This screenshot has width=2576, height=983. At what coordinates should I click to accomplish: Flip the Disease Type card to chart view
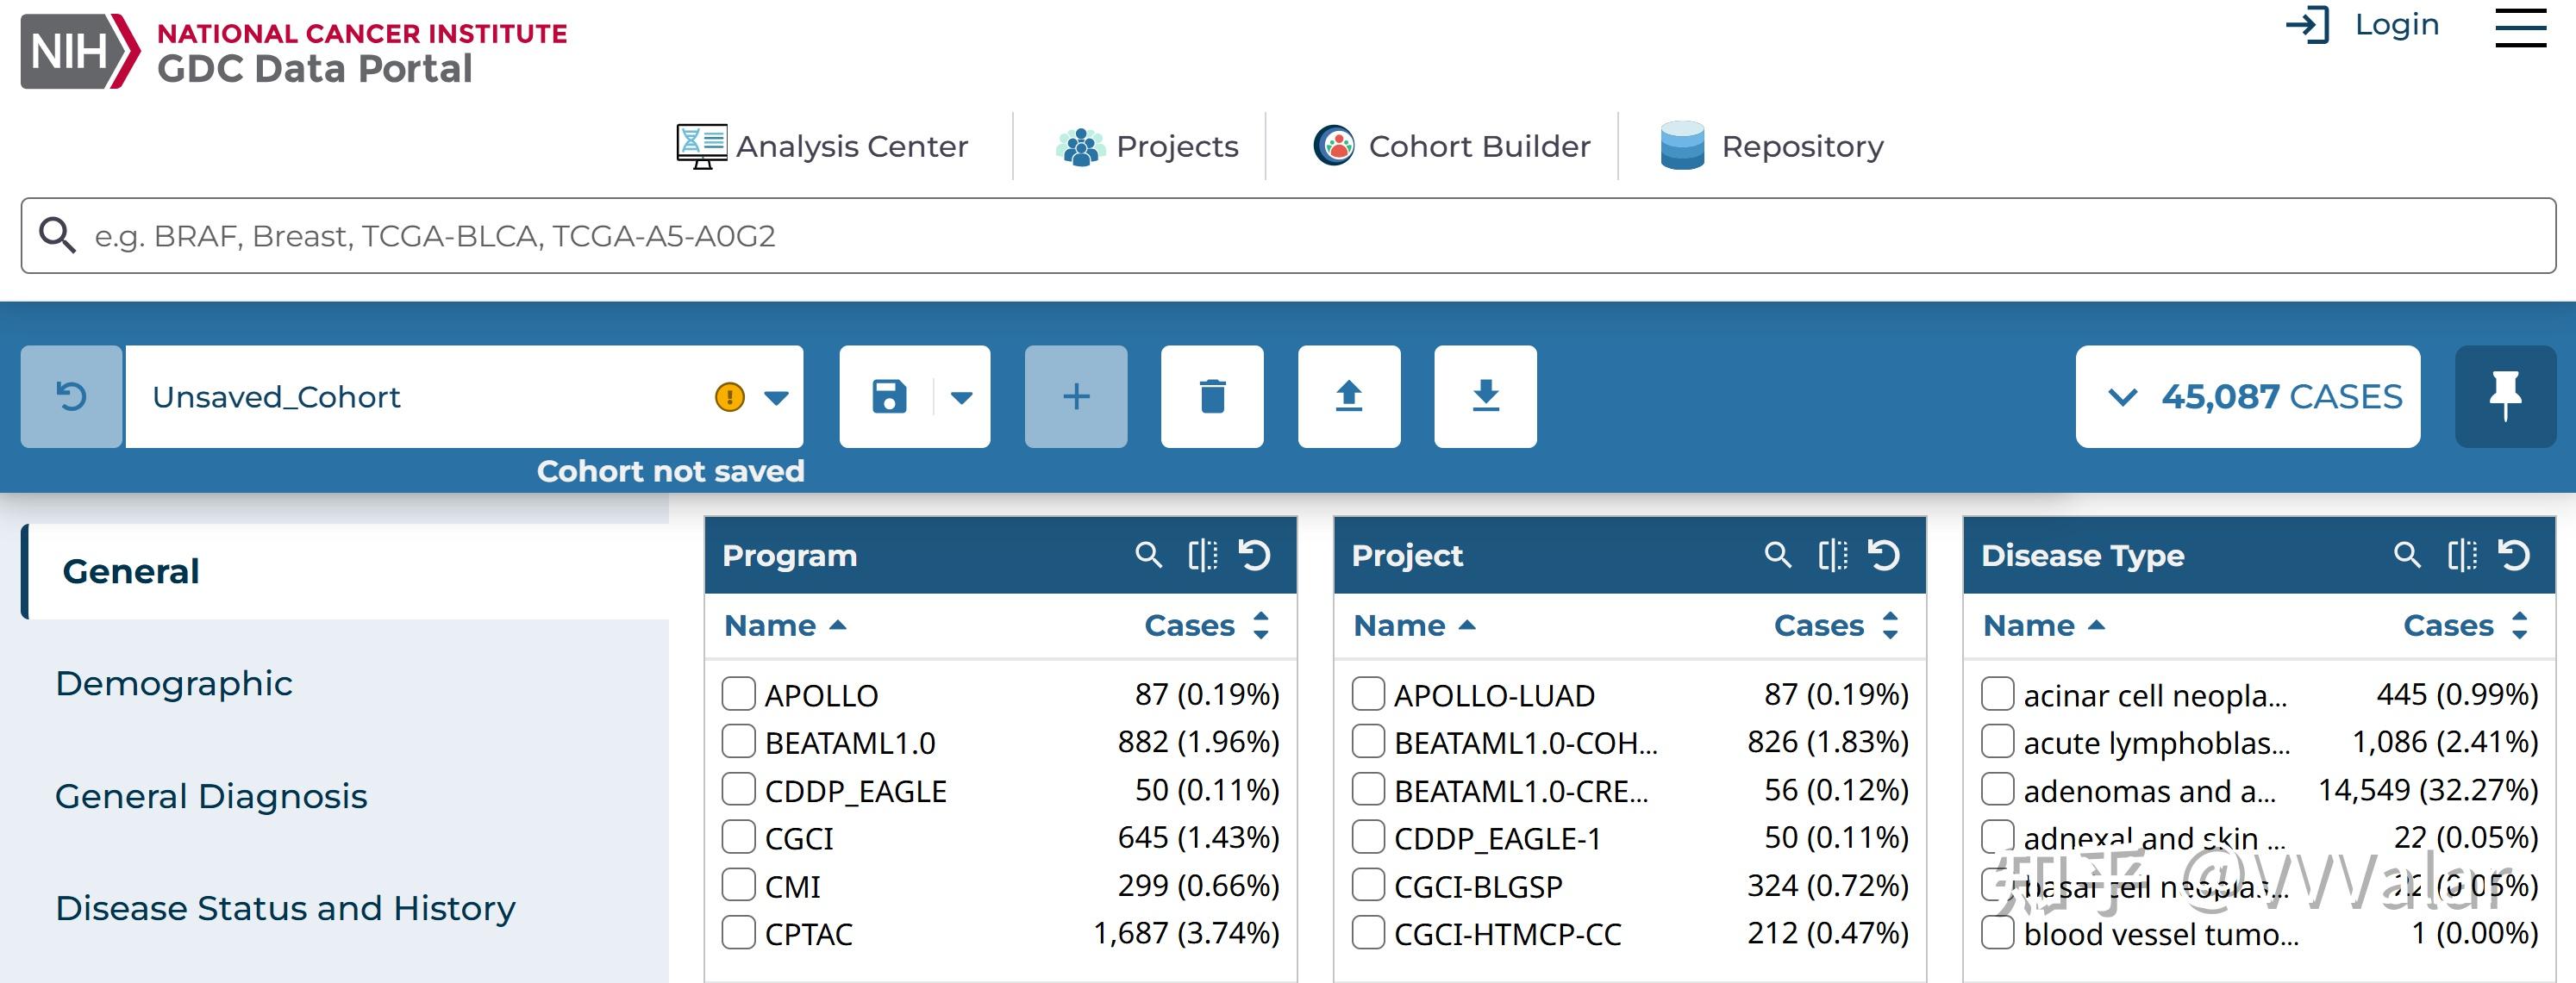click(2462, 555)
